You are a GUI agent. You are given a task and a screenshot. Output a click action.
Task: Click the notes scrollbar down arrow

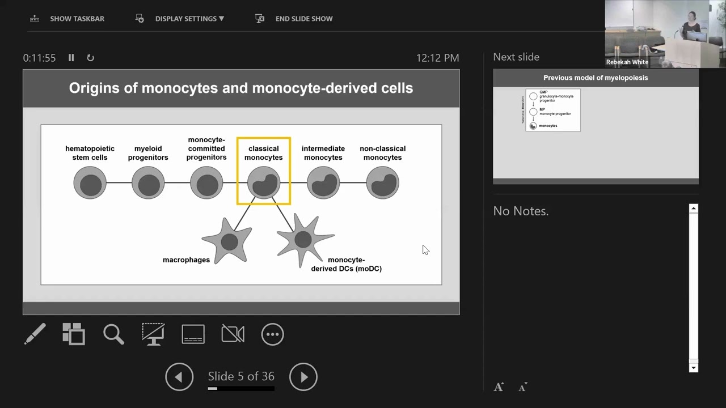point(693,368)
